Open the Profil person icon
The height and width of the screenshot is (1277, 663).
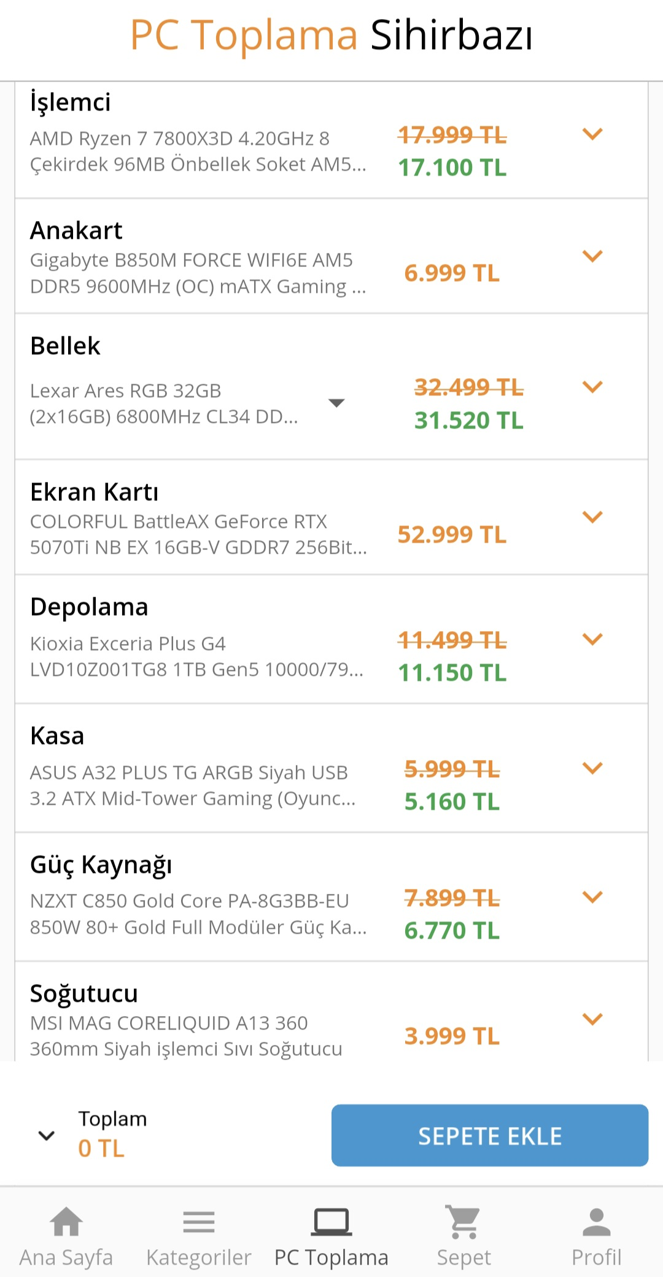tap(597, 1222)
